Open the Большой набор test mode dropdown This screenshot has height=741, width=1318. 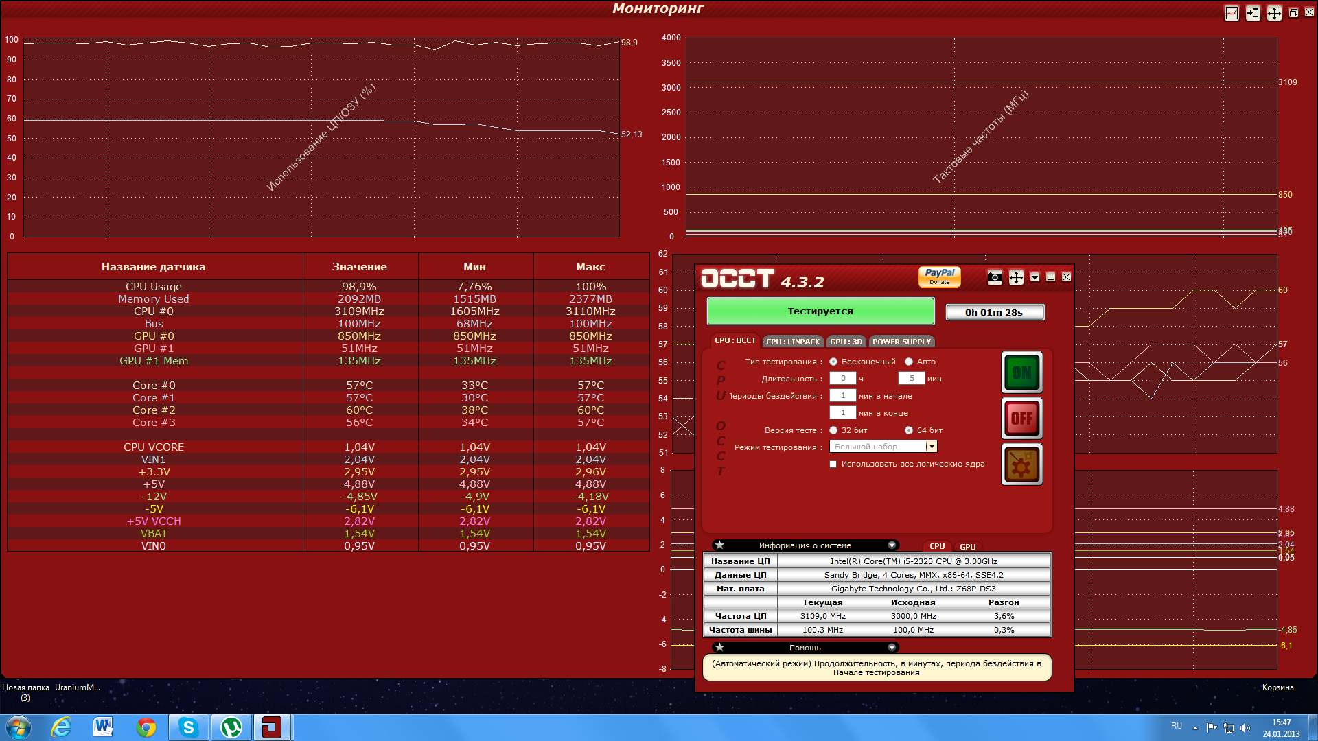pos(932,447)
